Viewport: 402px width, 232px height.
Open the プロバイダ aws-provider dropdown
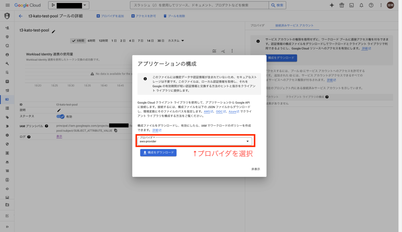(x=195, y=141)
